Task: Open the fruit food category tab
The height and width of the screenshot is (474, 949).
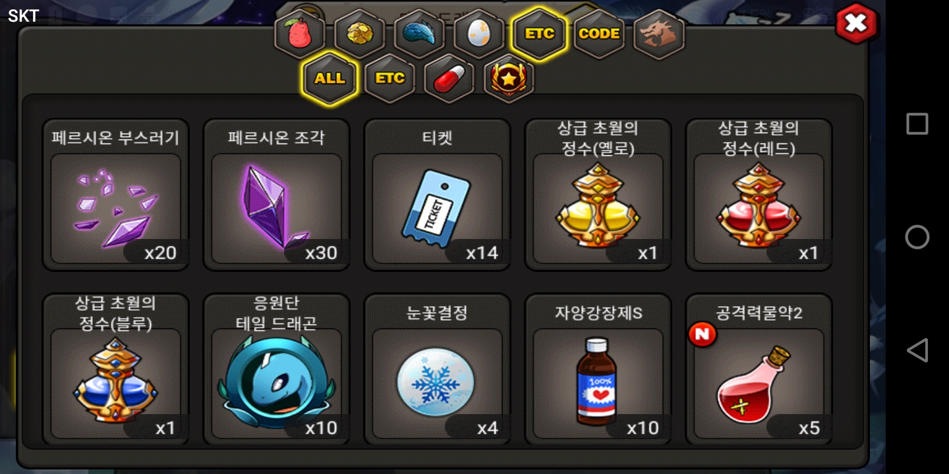Action: (x=300, y=34)
